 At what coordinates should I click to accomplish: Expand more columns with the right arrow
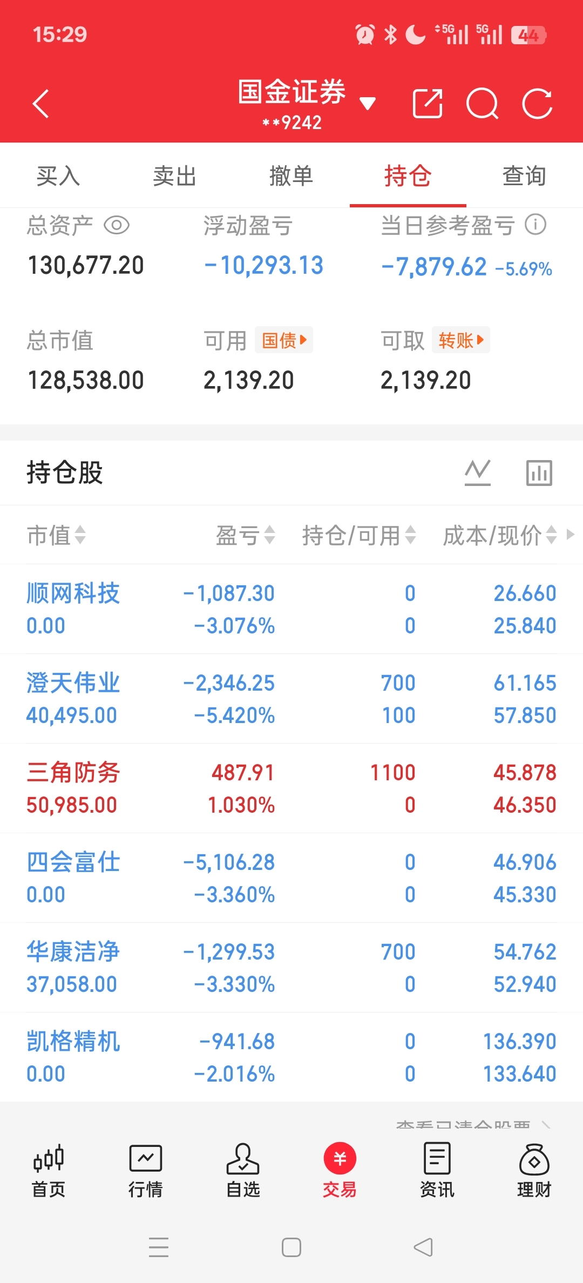click(x=571, y=535)
